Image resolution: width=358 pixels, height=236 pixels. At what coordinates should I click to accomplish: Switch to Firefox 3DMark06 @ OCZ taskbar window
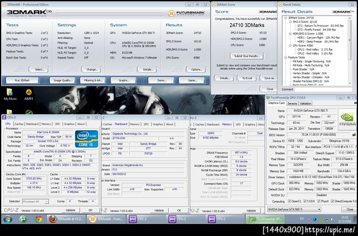67,219
